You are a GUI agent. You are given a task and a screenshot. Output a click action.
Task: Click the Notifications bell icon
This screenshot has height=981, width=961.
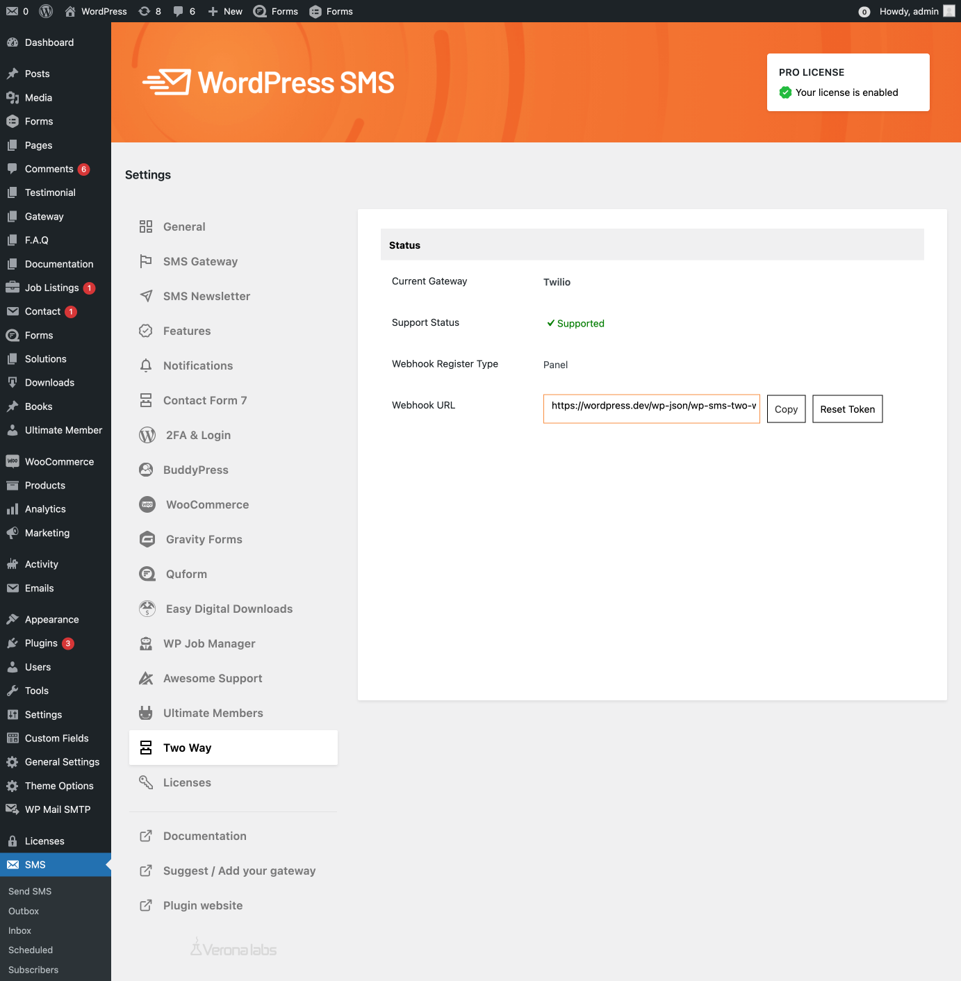(x=146, y=365)
